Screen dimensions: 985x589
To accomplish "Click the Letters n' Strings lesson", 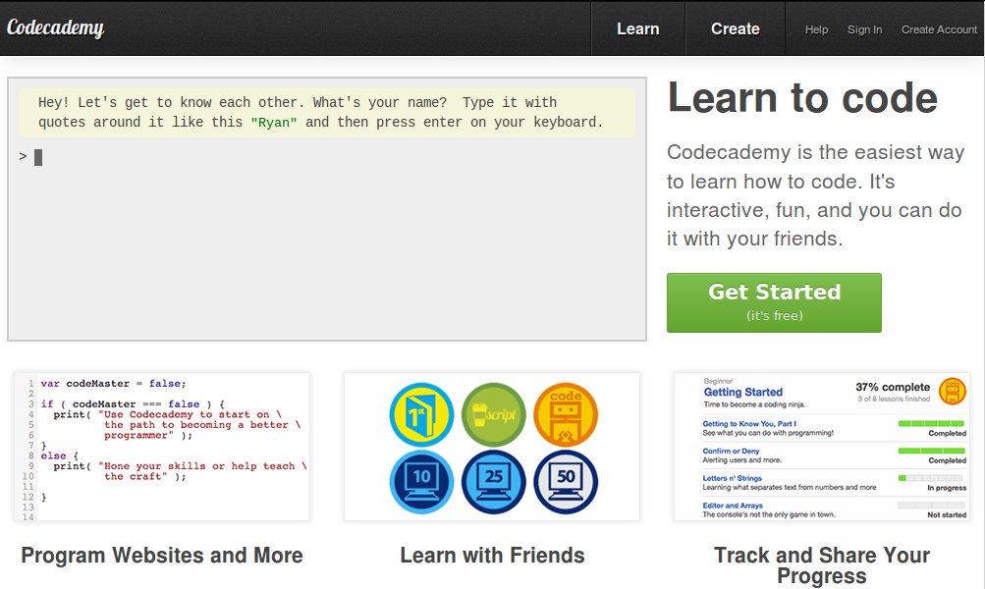I will point(733,478).
